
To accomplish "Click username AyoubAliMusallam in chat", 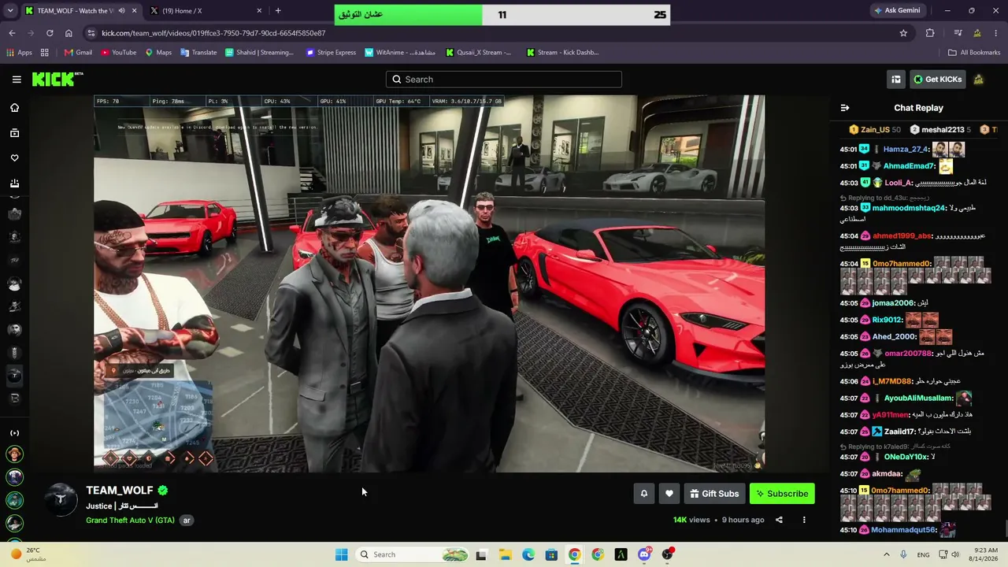I will (918, 398).
